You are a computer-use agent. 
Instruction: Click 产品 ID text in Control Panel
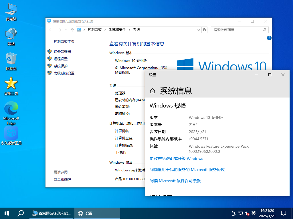130,179
